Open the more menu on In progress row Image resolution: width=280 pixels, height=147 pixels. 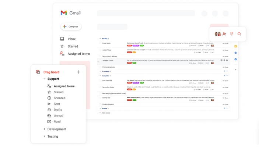(x=227, y=71)
